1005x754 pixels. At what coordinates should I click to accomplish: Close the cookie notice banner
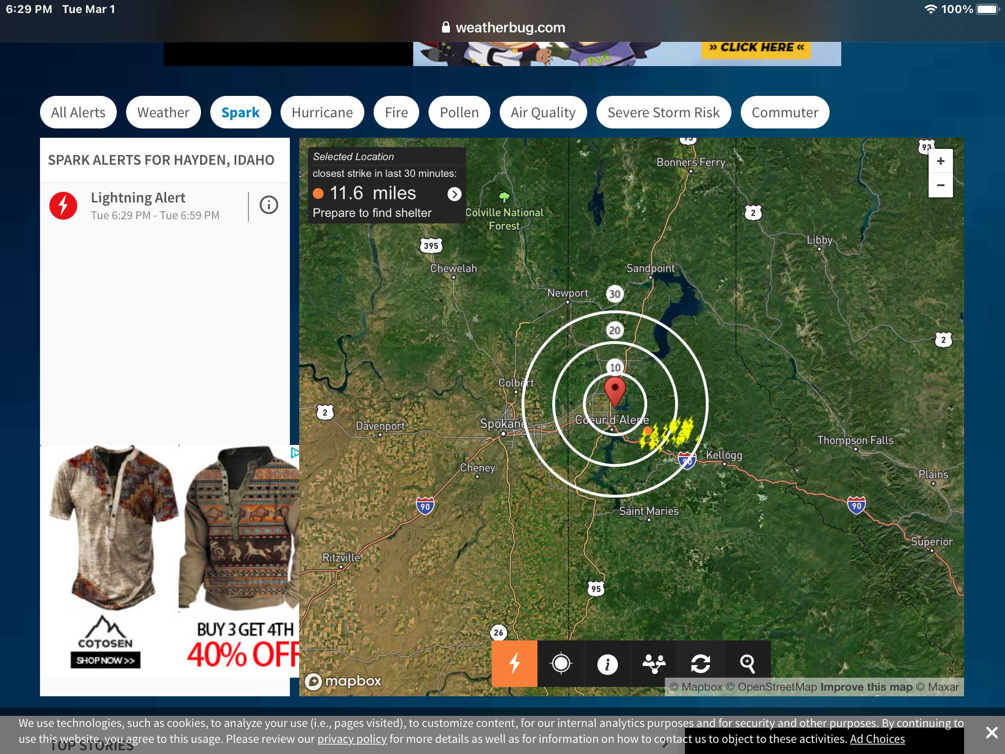point(992,733)
